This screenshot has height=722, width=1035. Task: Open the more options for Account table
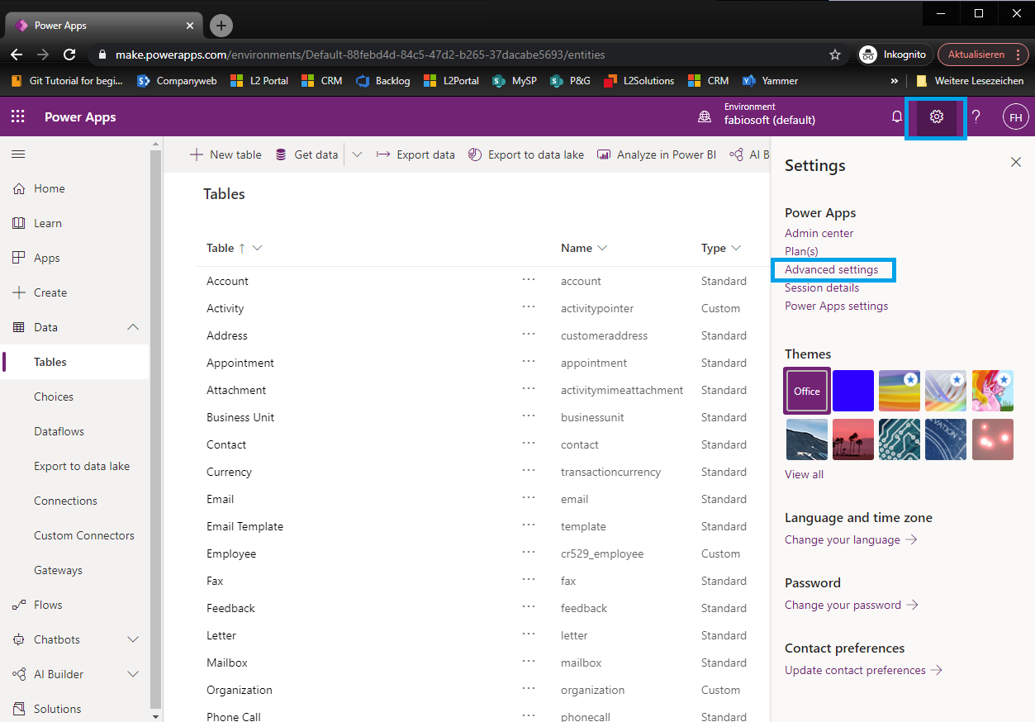pyautogui.click(x=529, y=280)
